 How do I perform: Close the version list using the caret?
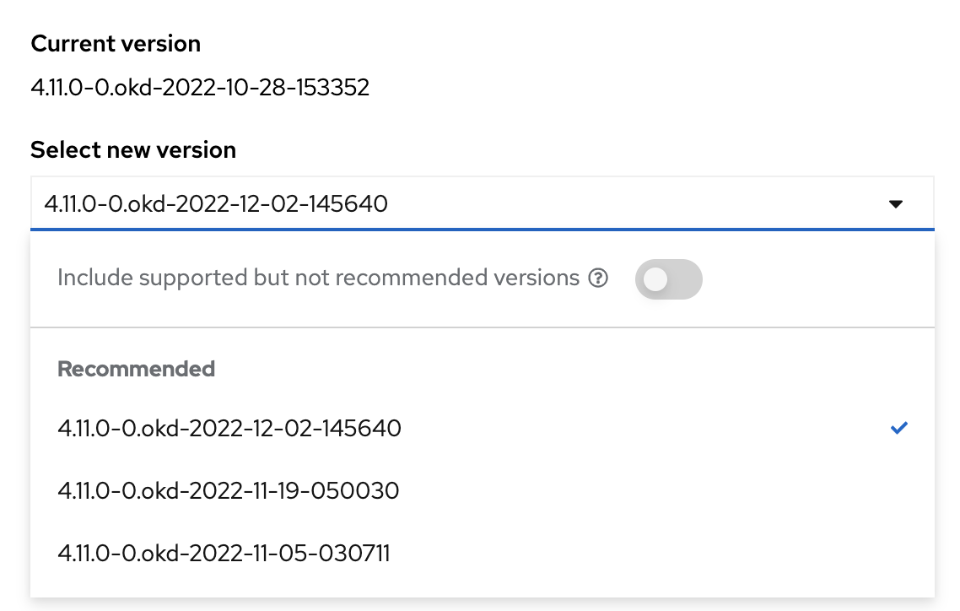(896, 204)
